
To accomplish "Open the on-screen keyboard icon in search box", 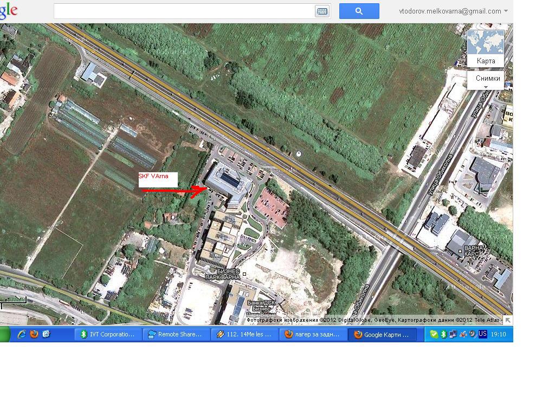I will pyautogui.click(x=322, y=11).
